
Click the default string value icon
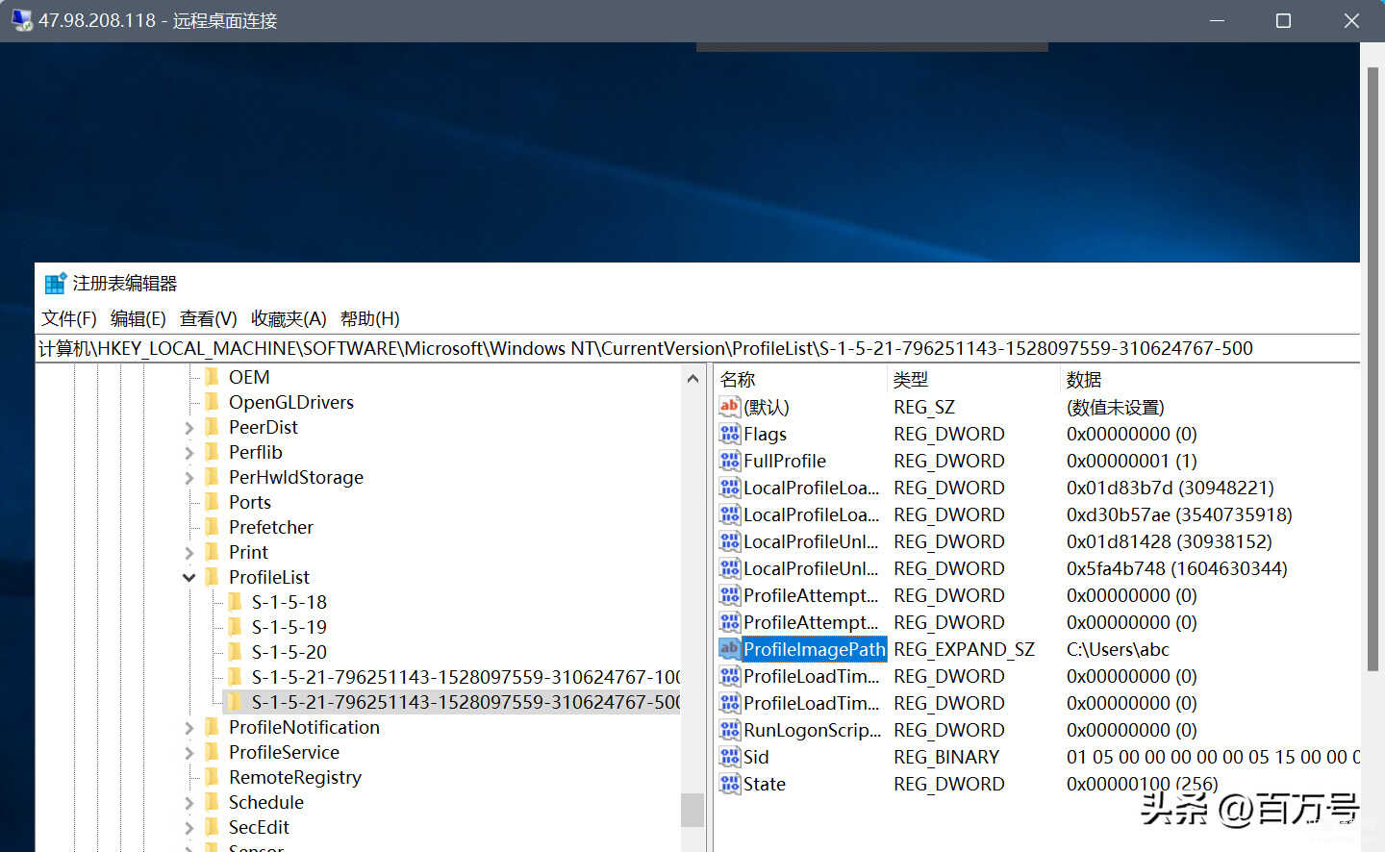pos(729,407)
